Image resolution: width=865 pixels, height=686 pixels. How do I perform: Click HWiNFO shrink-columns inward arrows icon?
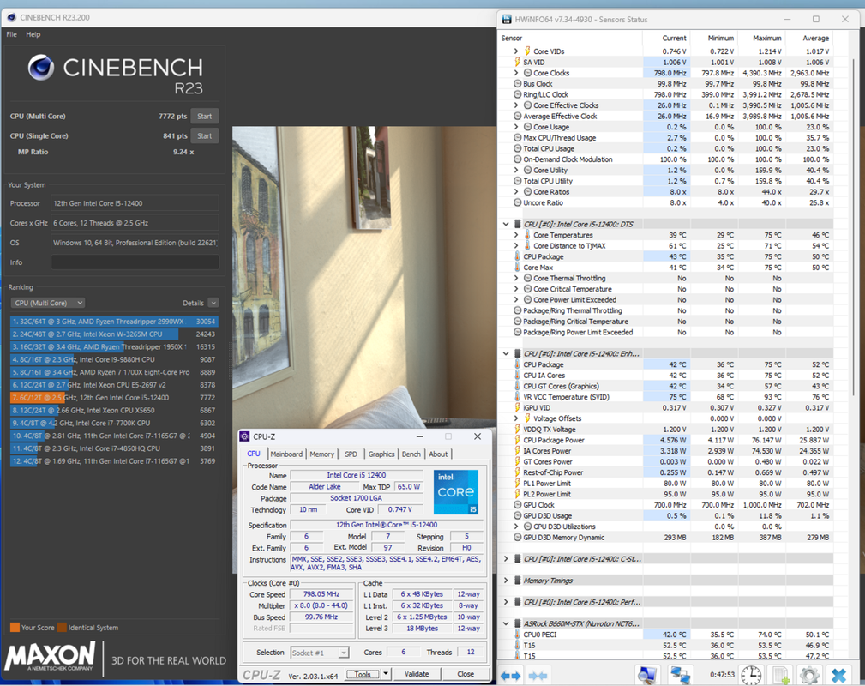(538, 675)
